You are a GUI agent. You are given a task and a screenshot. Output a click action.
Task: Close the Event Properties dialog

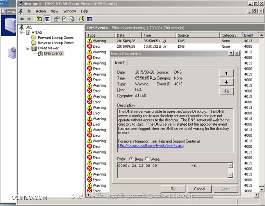[x=237, y=54]
